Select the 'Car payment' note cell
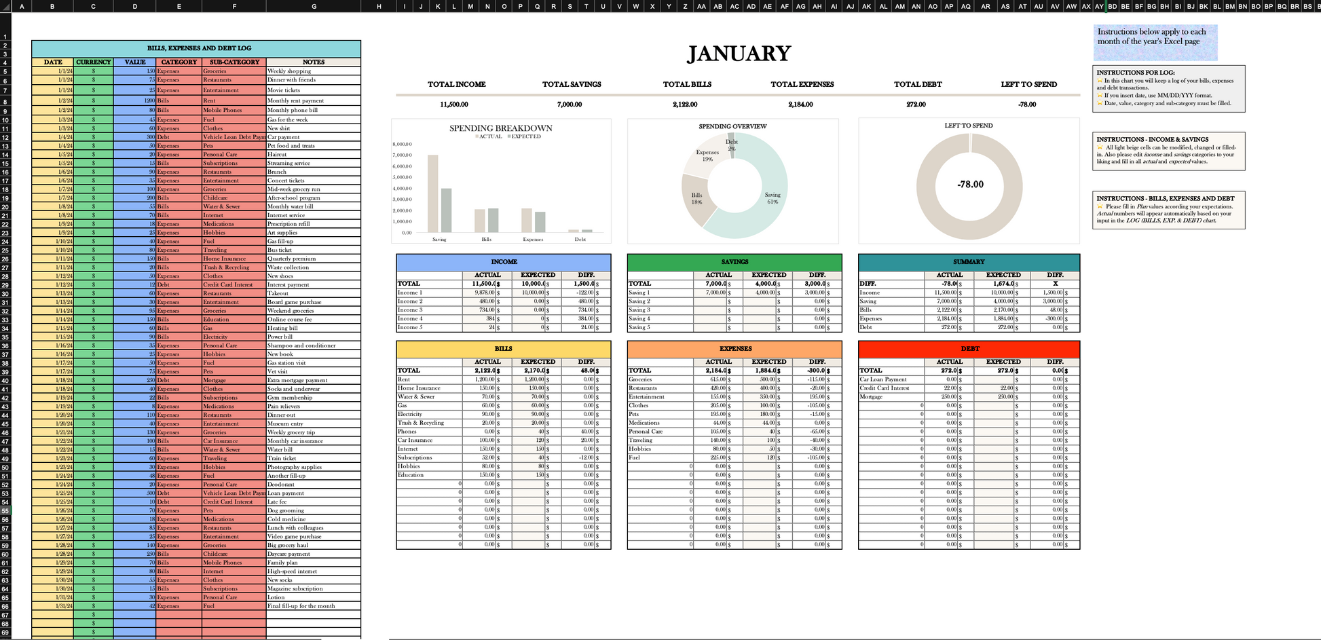Screen dimensions: 1321x640 click(x=314, y=136)
